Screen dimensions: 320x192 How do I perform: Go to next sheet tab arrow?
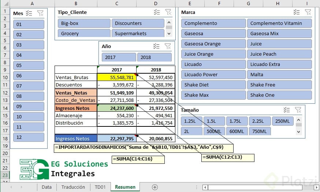(21, 187)
